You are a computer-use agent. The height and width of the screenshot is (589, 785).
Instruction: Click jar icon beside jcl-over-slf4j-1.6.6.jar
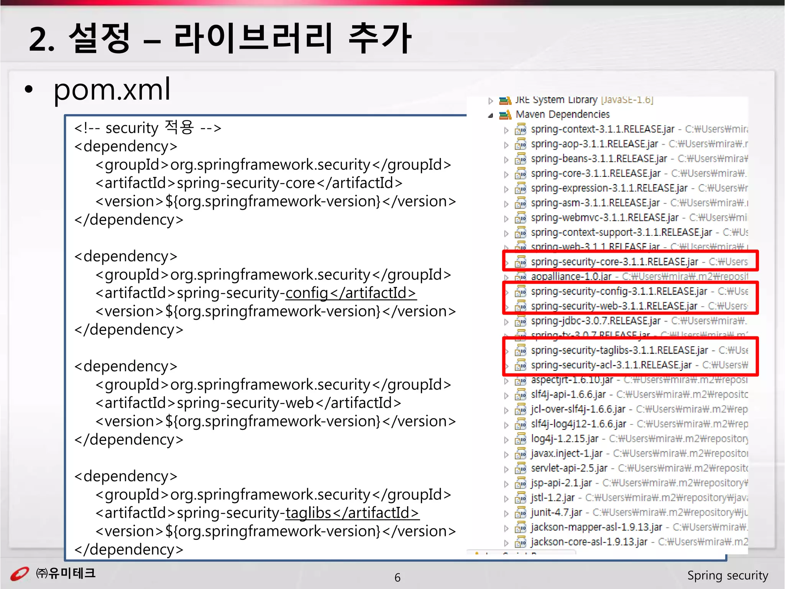click(521, 410)
